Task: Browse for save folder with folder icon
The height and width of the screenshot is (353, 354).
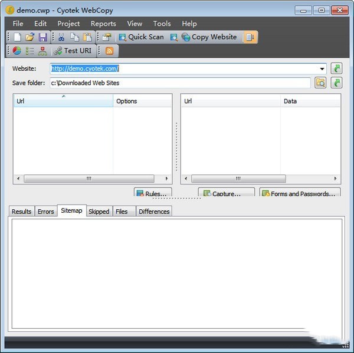Action: pos(320,83)
